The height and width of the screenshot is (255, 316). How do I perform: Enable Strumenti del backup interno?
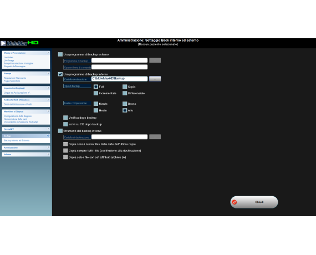tap(60, 131)
